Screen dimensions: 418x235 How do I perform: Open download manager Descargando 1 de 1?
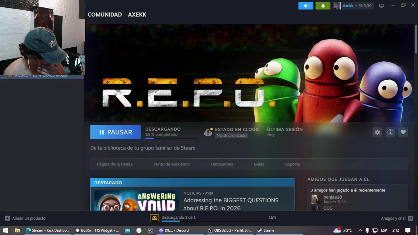tap(178, 217)
